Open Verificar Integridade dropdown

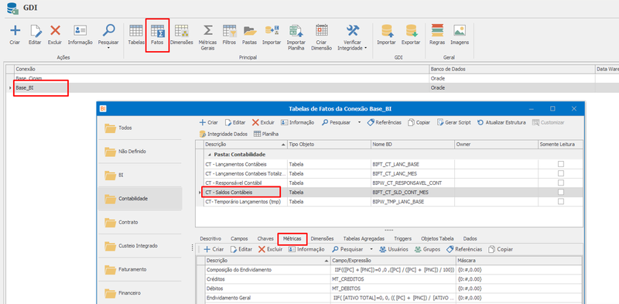tap(365, 48)
